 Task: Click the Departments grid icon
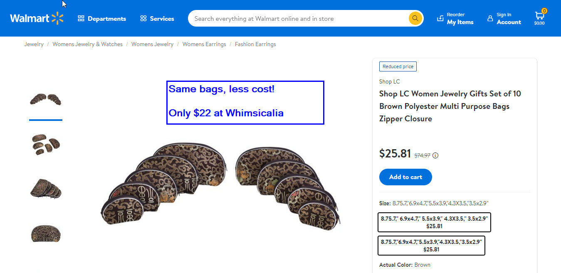tap(81, 19)
